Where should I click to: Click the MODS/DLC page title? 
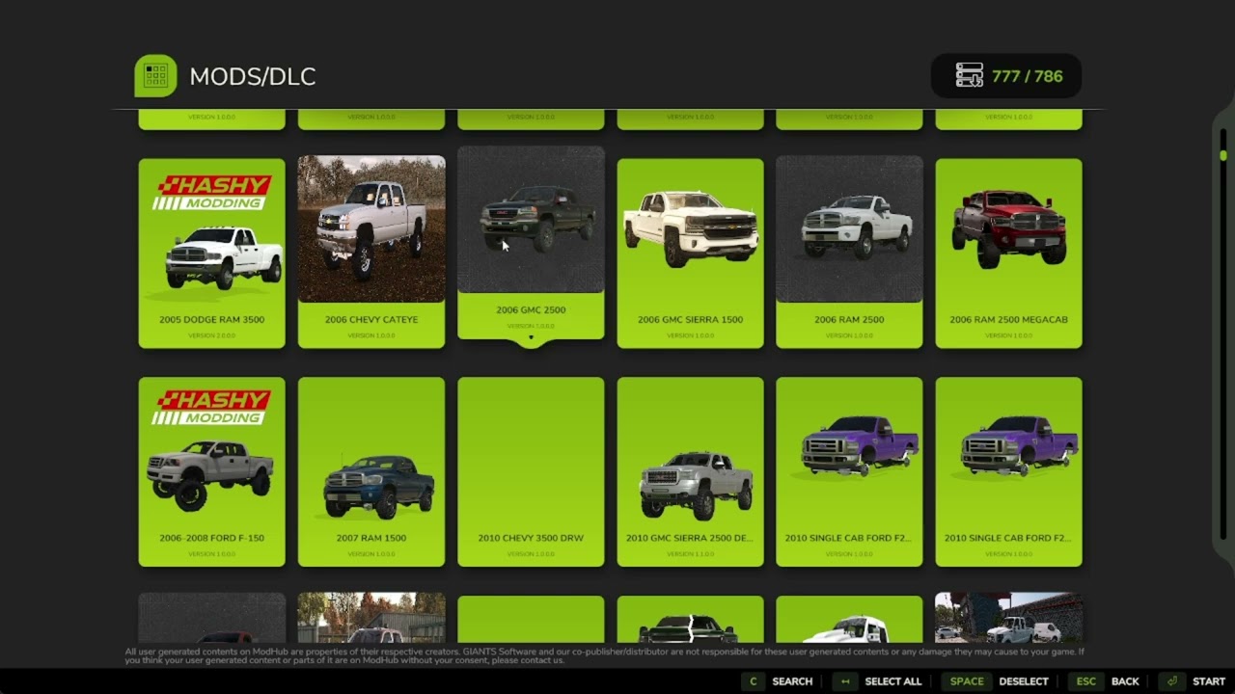(x=253, y=77)
